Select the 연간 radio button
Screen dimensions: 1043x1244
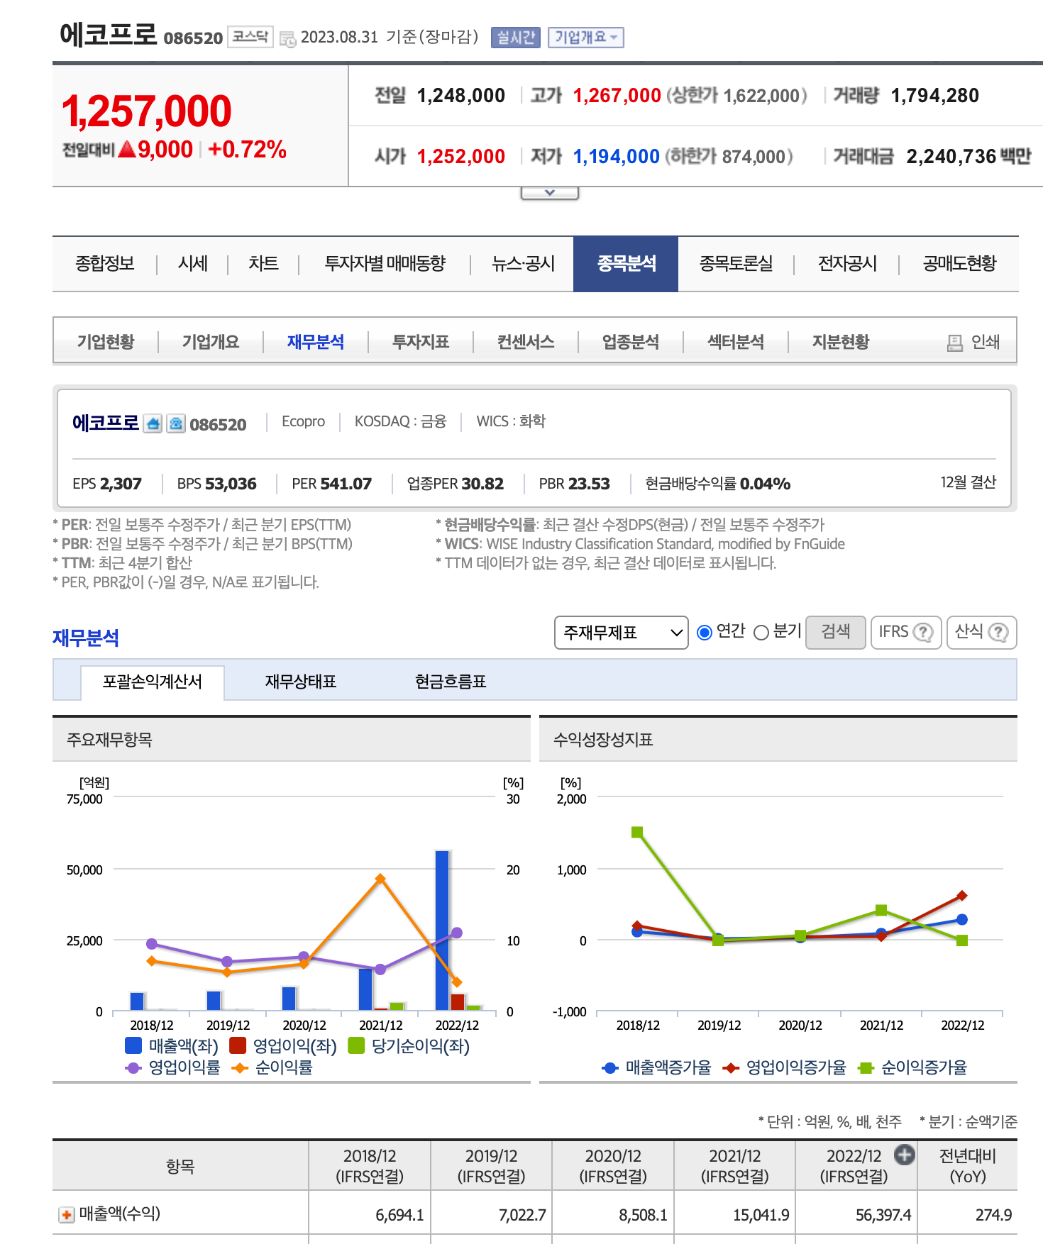point(705,632)
